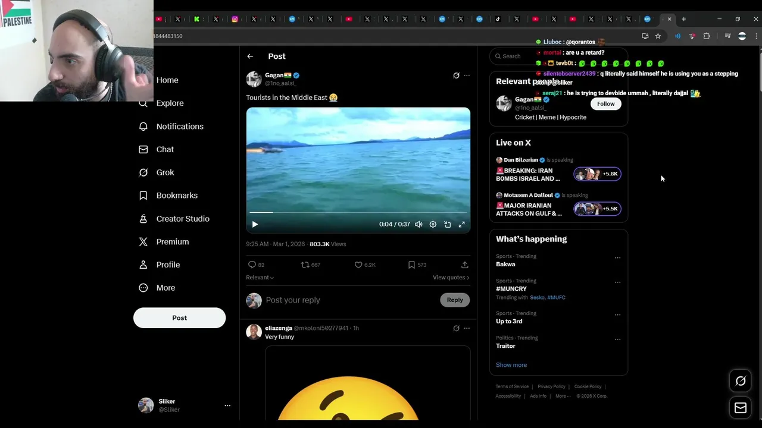The width and height of the screenshot is (762, 428).
Task: Click the Profile person icon
Action: coord(143,265)
